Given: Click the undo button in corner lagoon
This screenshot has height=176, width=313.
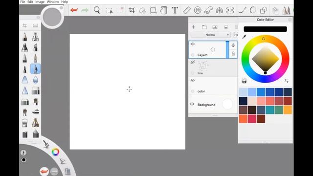Looking at the screenshot, I should (44, 171).
